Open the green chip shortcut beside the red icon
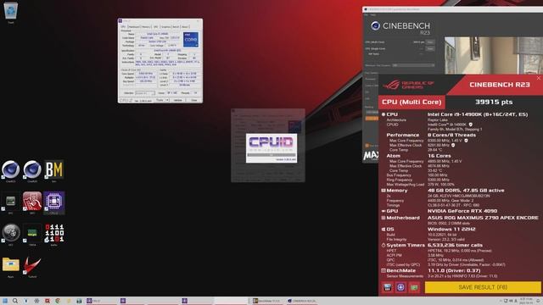The image size is (543, 305). pos(11,202)
